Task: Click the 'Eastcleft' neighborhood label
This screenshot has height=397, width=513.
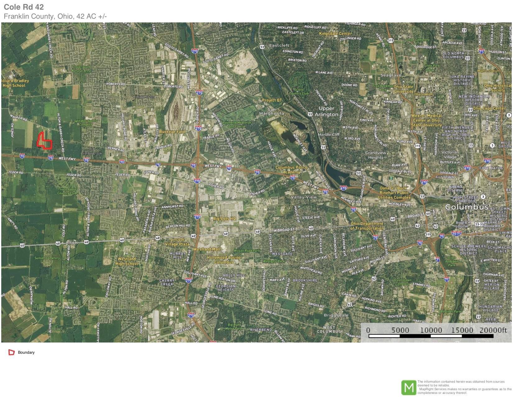Action: point(279,45)
